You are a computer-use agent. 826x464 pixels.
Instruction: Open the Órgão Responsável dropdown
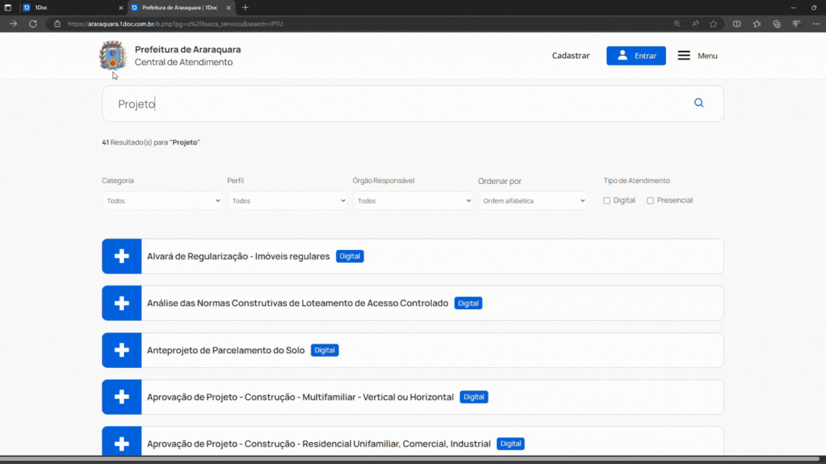tap(413, 200)
